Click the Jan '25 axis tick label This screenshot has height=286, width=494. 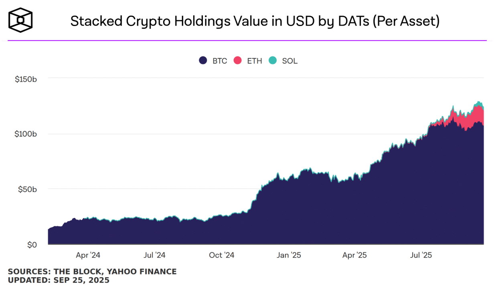tap(289, 255)
